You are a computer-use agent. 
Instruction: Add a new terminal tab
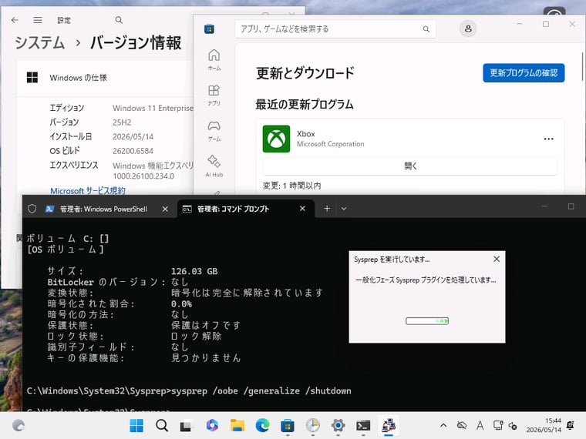pyautogui.click(x=327, y=209)
